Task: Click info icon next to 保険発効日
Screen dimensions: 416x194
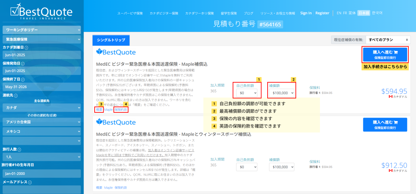Action: click(x=23, y=64)
